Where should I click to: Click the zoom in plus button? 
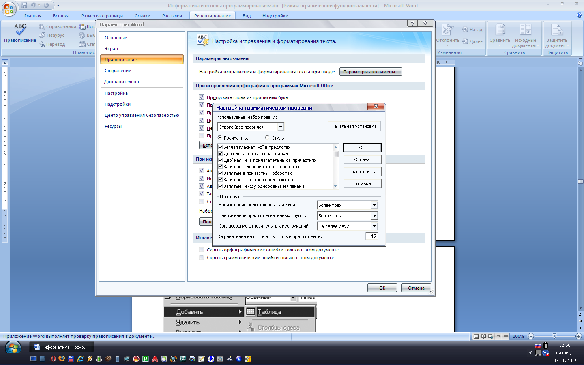pyautogui.click(x=579, y=336)
